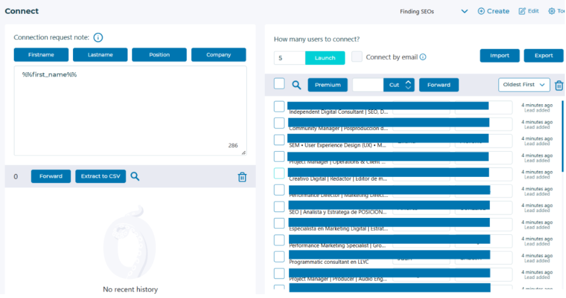Click search magnifier next to Extract to CSV

[x=135, y=176]
